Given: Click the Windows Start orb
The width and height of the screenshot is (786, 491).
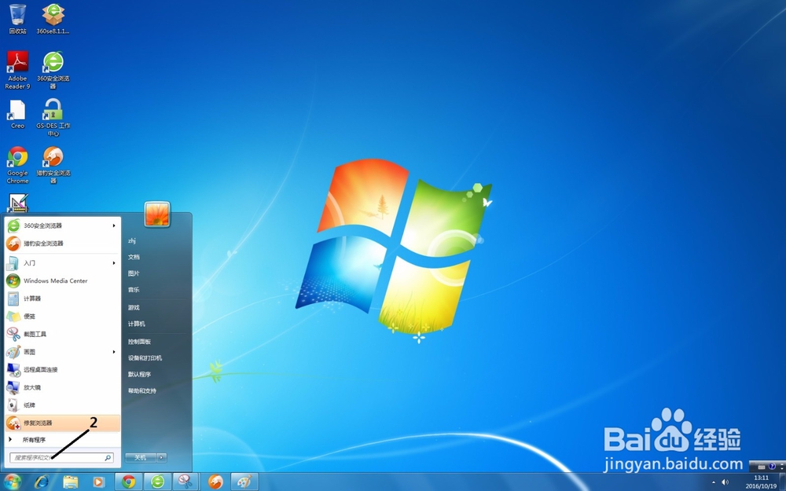Looking at the screenshot, I should (11, 482).
